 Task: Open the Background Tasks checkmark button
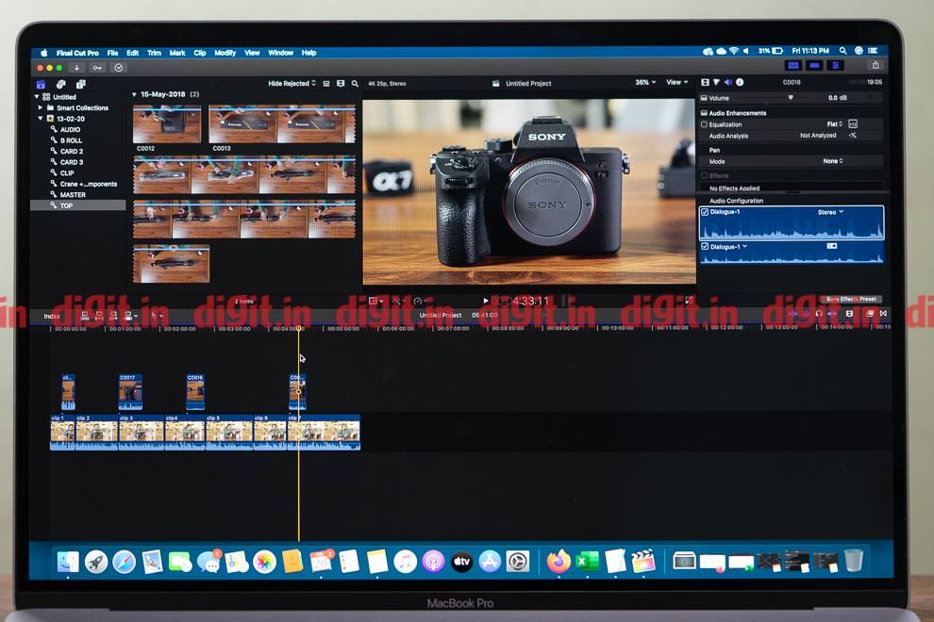[x=119, y=68]
